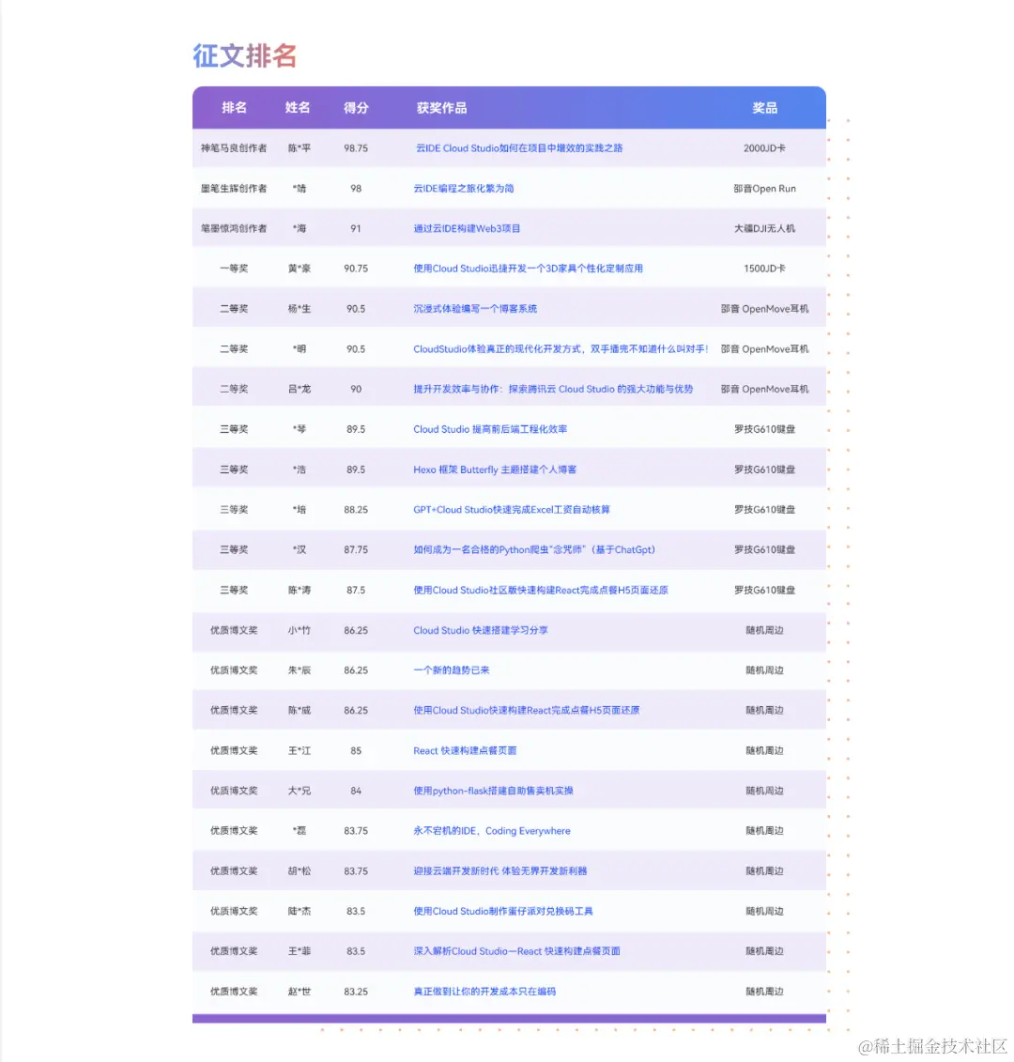Screen dimensions: 1014x1062
Task: Open 陈*威's React 点餐H5页面还原 article
Action: click(527, 711)
